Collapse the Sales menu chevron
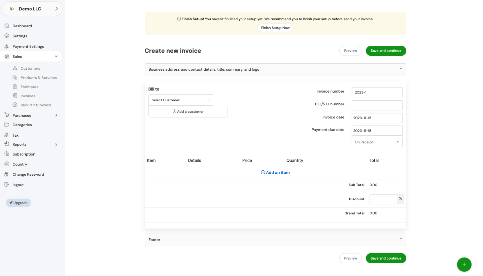Viewport: 483px width, 276px height. (56, 57)
